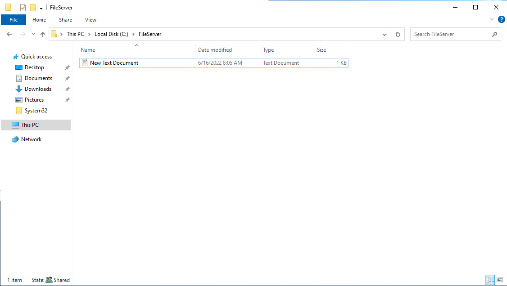507x286 pixels.
Task: Click the pin icon beside Downloads
Action: tap(67, 89)
